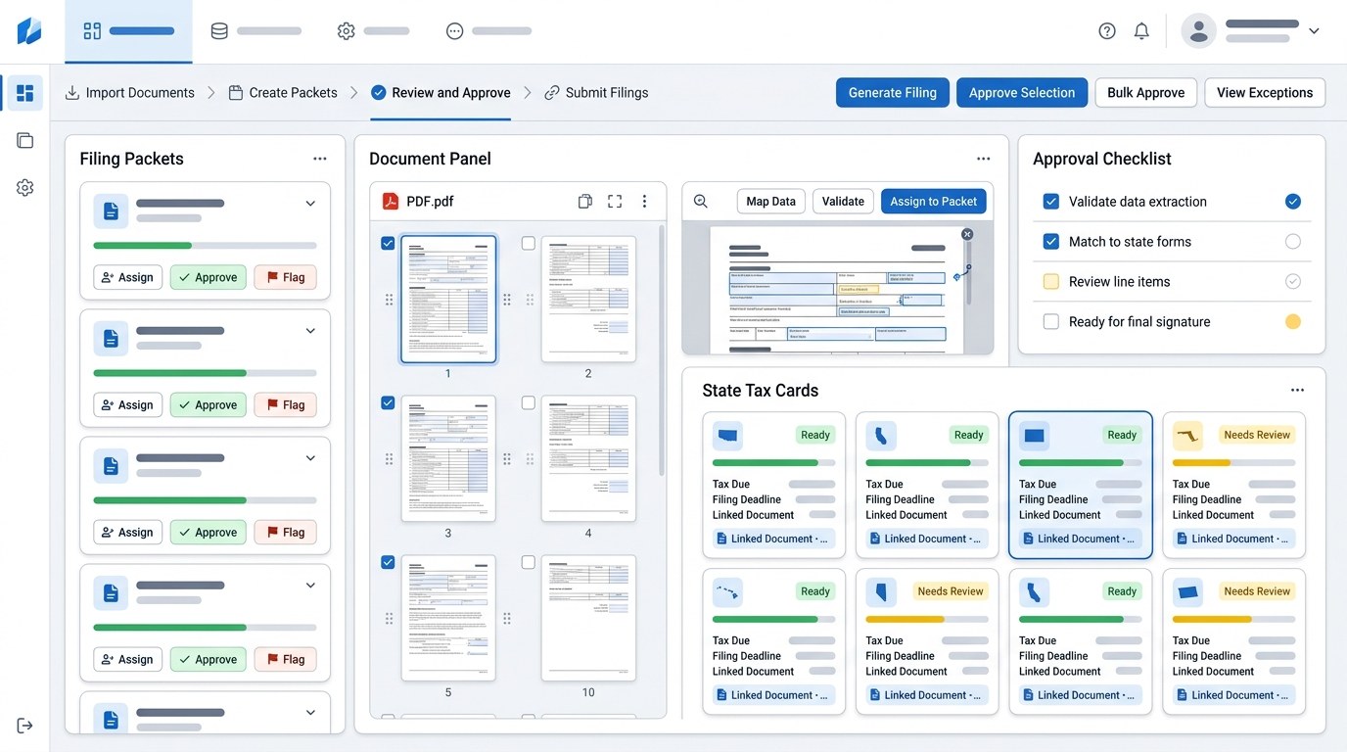Click the Bulk Approve button
The height and width of the screenshot is (752, 1347).
(x=1146, y=93)
